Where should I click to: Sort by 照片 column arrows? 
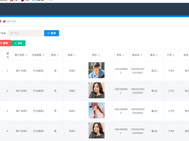[99, 55]
